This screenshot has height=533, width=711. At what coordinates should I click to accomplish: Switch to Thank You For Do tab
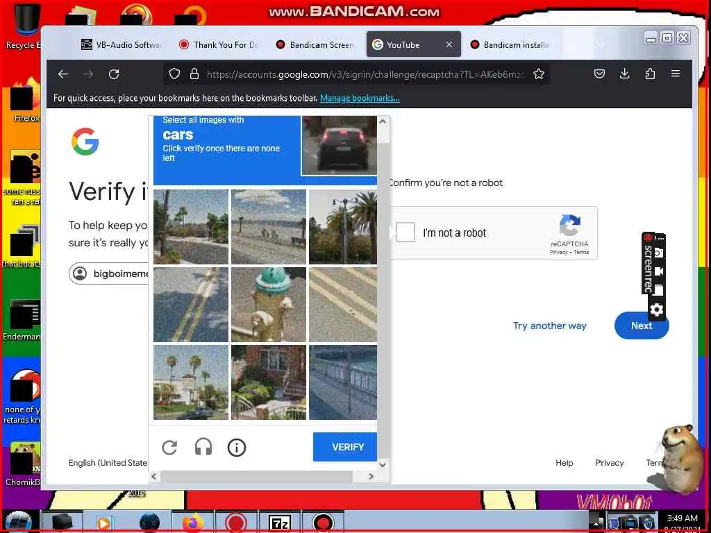[219, 45]
